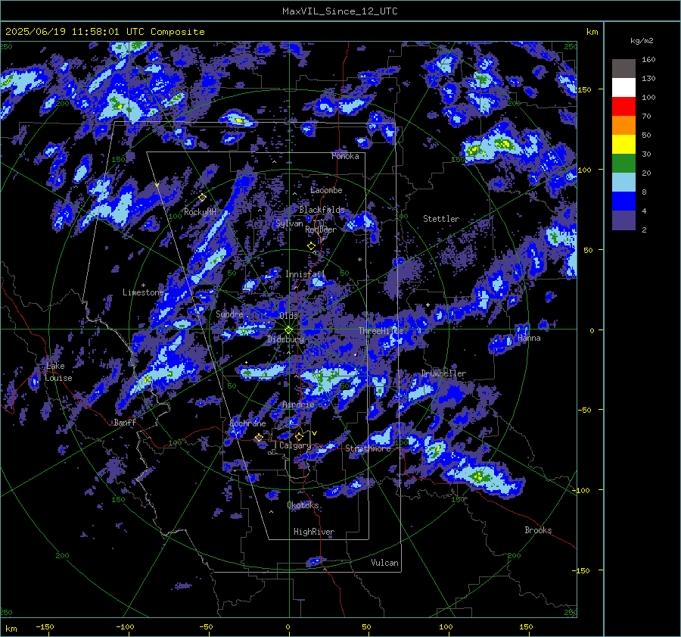Click the red 100 legend color swatch

coord(623,107)
